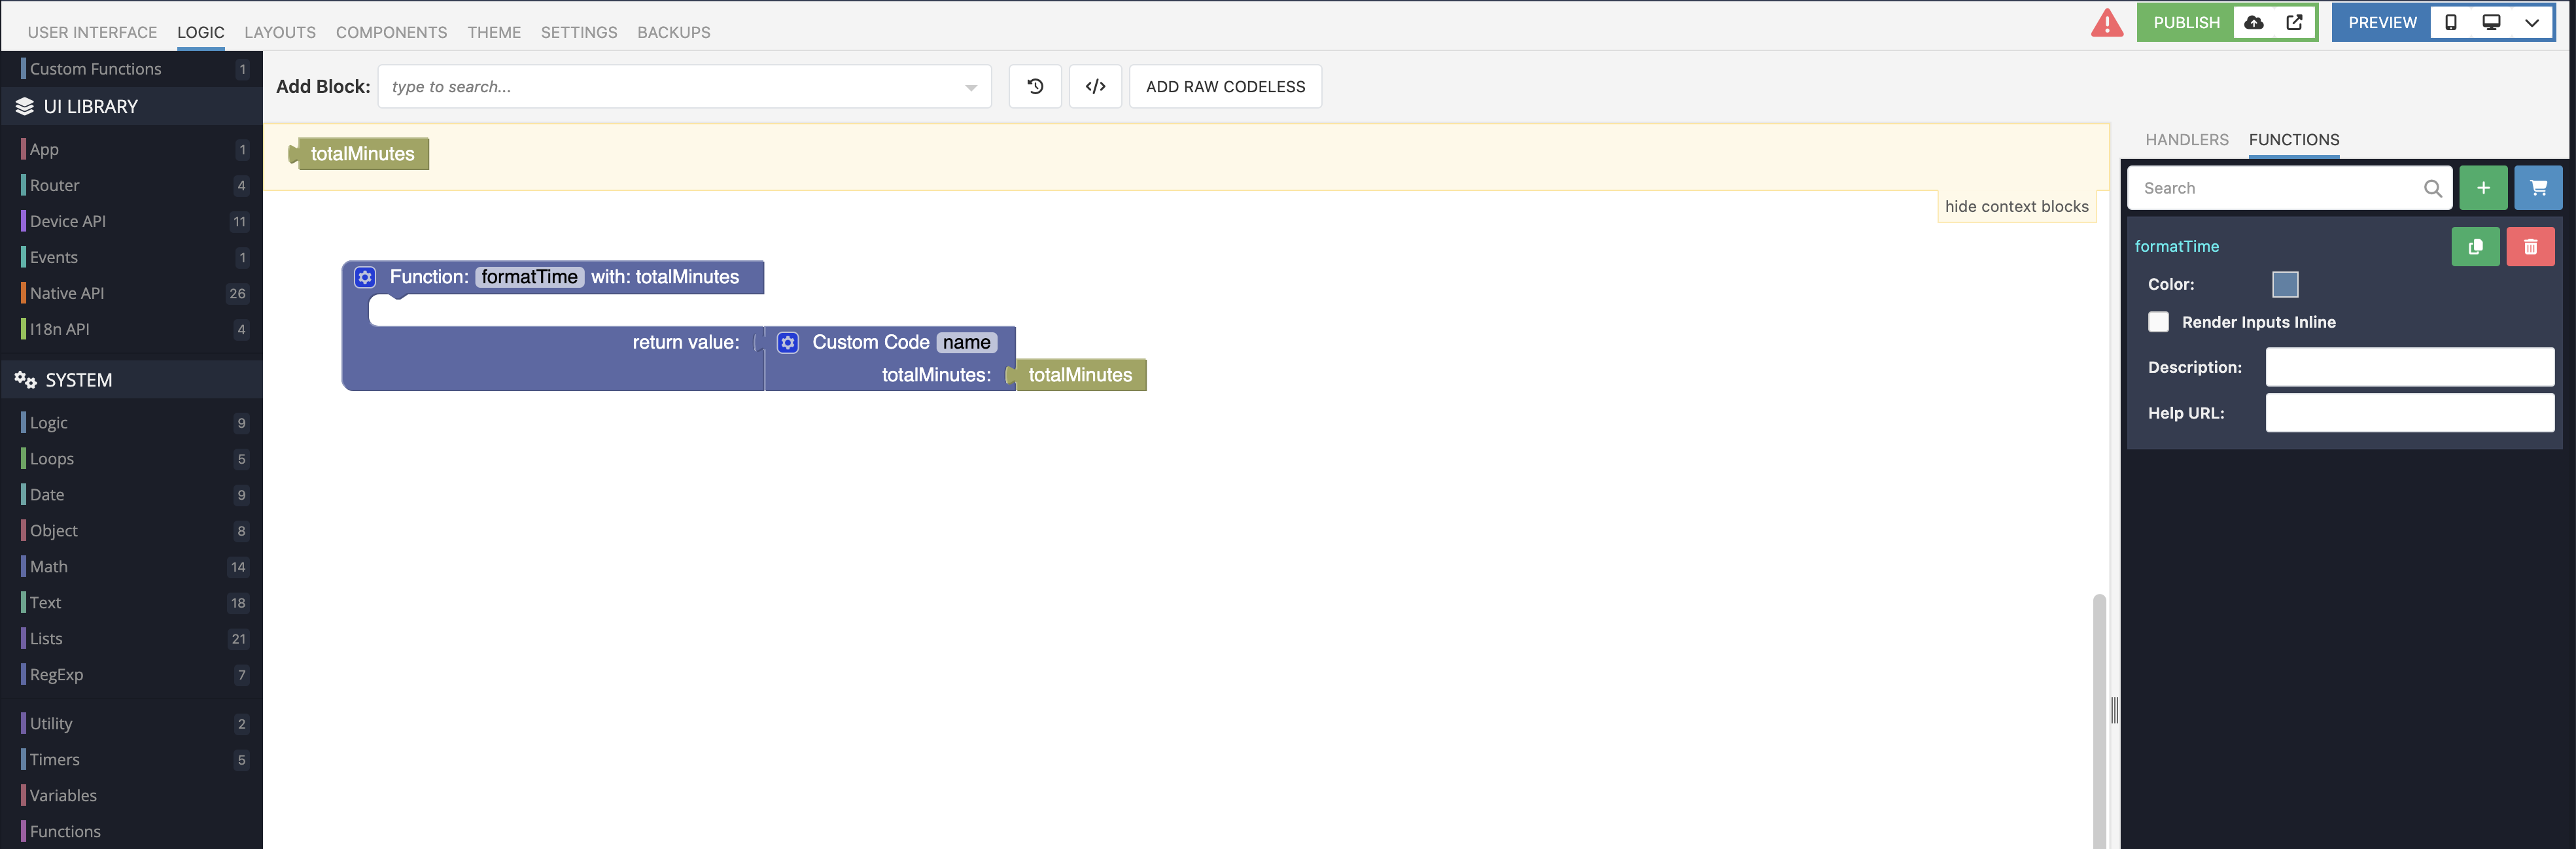
Task: Open the Functions block category
Action: point(132,832)
